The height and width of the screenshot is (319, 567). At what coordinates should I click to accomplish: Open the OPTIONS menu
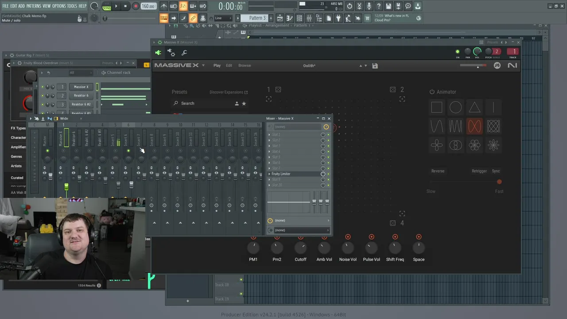(59, 6)
